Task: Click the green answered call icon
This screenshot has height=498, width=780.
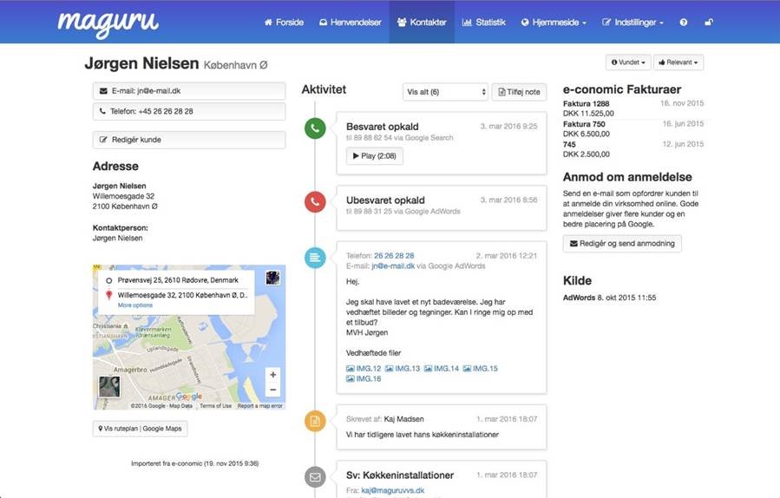Action: point(315,128)
